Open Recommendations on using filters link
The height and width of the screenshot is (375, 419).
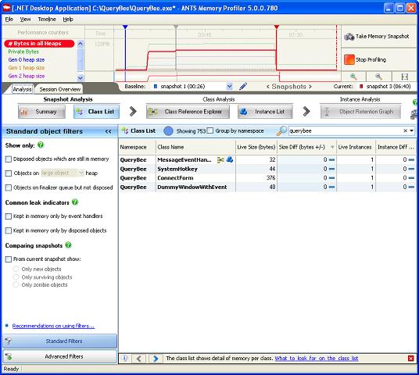[53, 326]
